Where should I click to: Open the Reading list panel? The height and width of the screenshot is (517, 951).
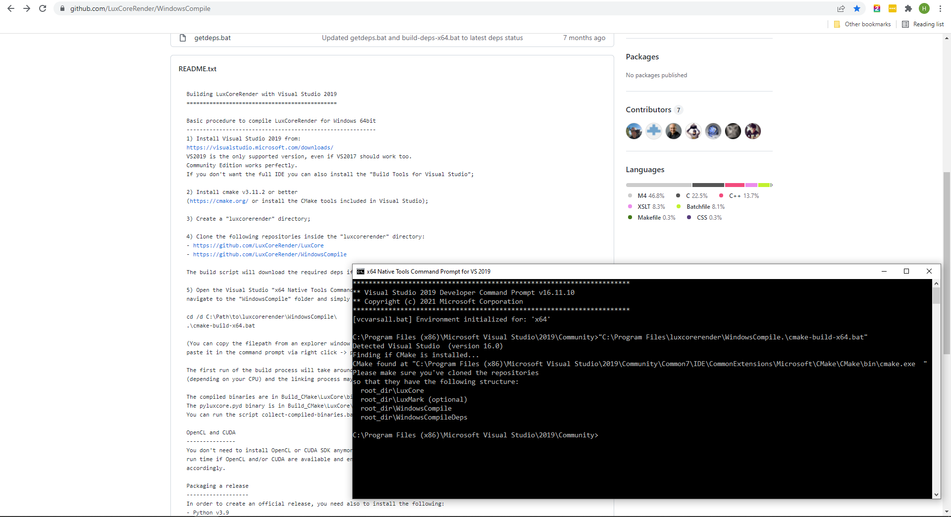[923, 24]
